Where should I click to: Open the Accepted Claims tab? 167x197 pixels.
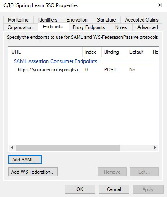tap(142, 20)
